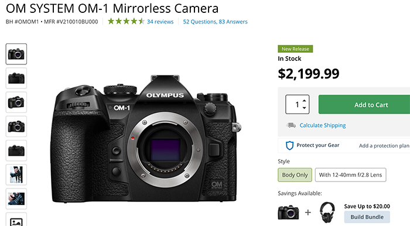
Task: Click the star rating icons
Action: (x=126, y=22)
